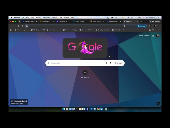Open Mail in the Dock
Image resolution: width=170 pixels, height=128 pixels.
[x=70, y=109]
